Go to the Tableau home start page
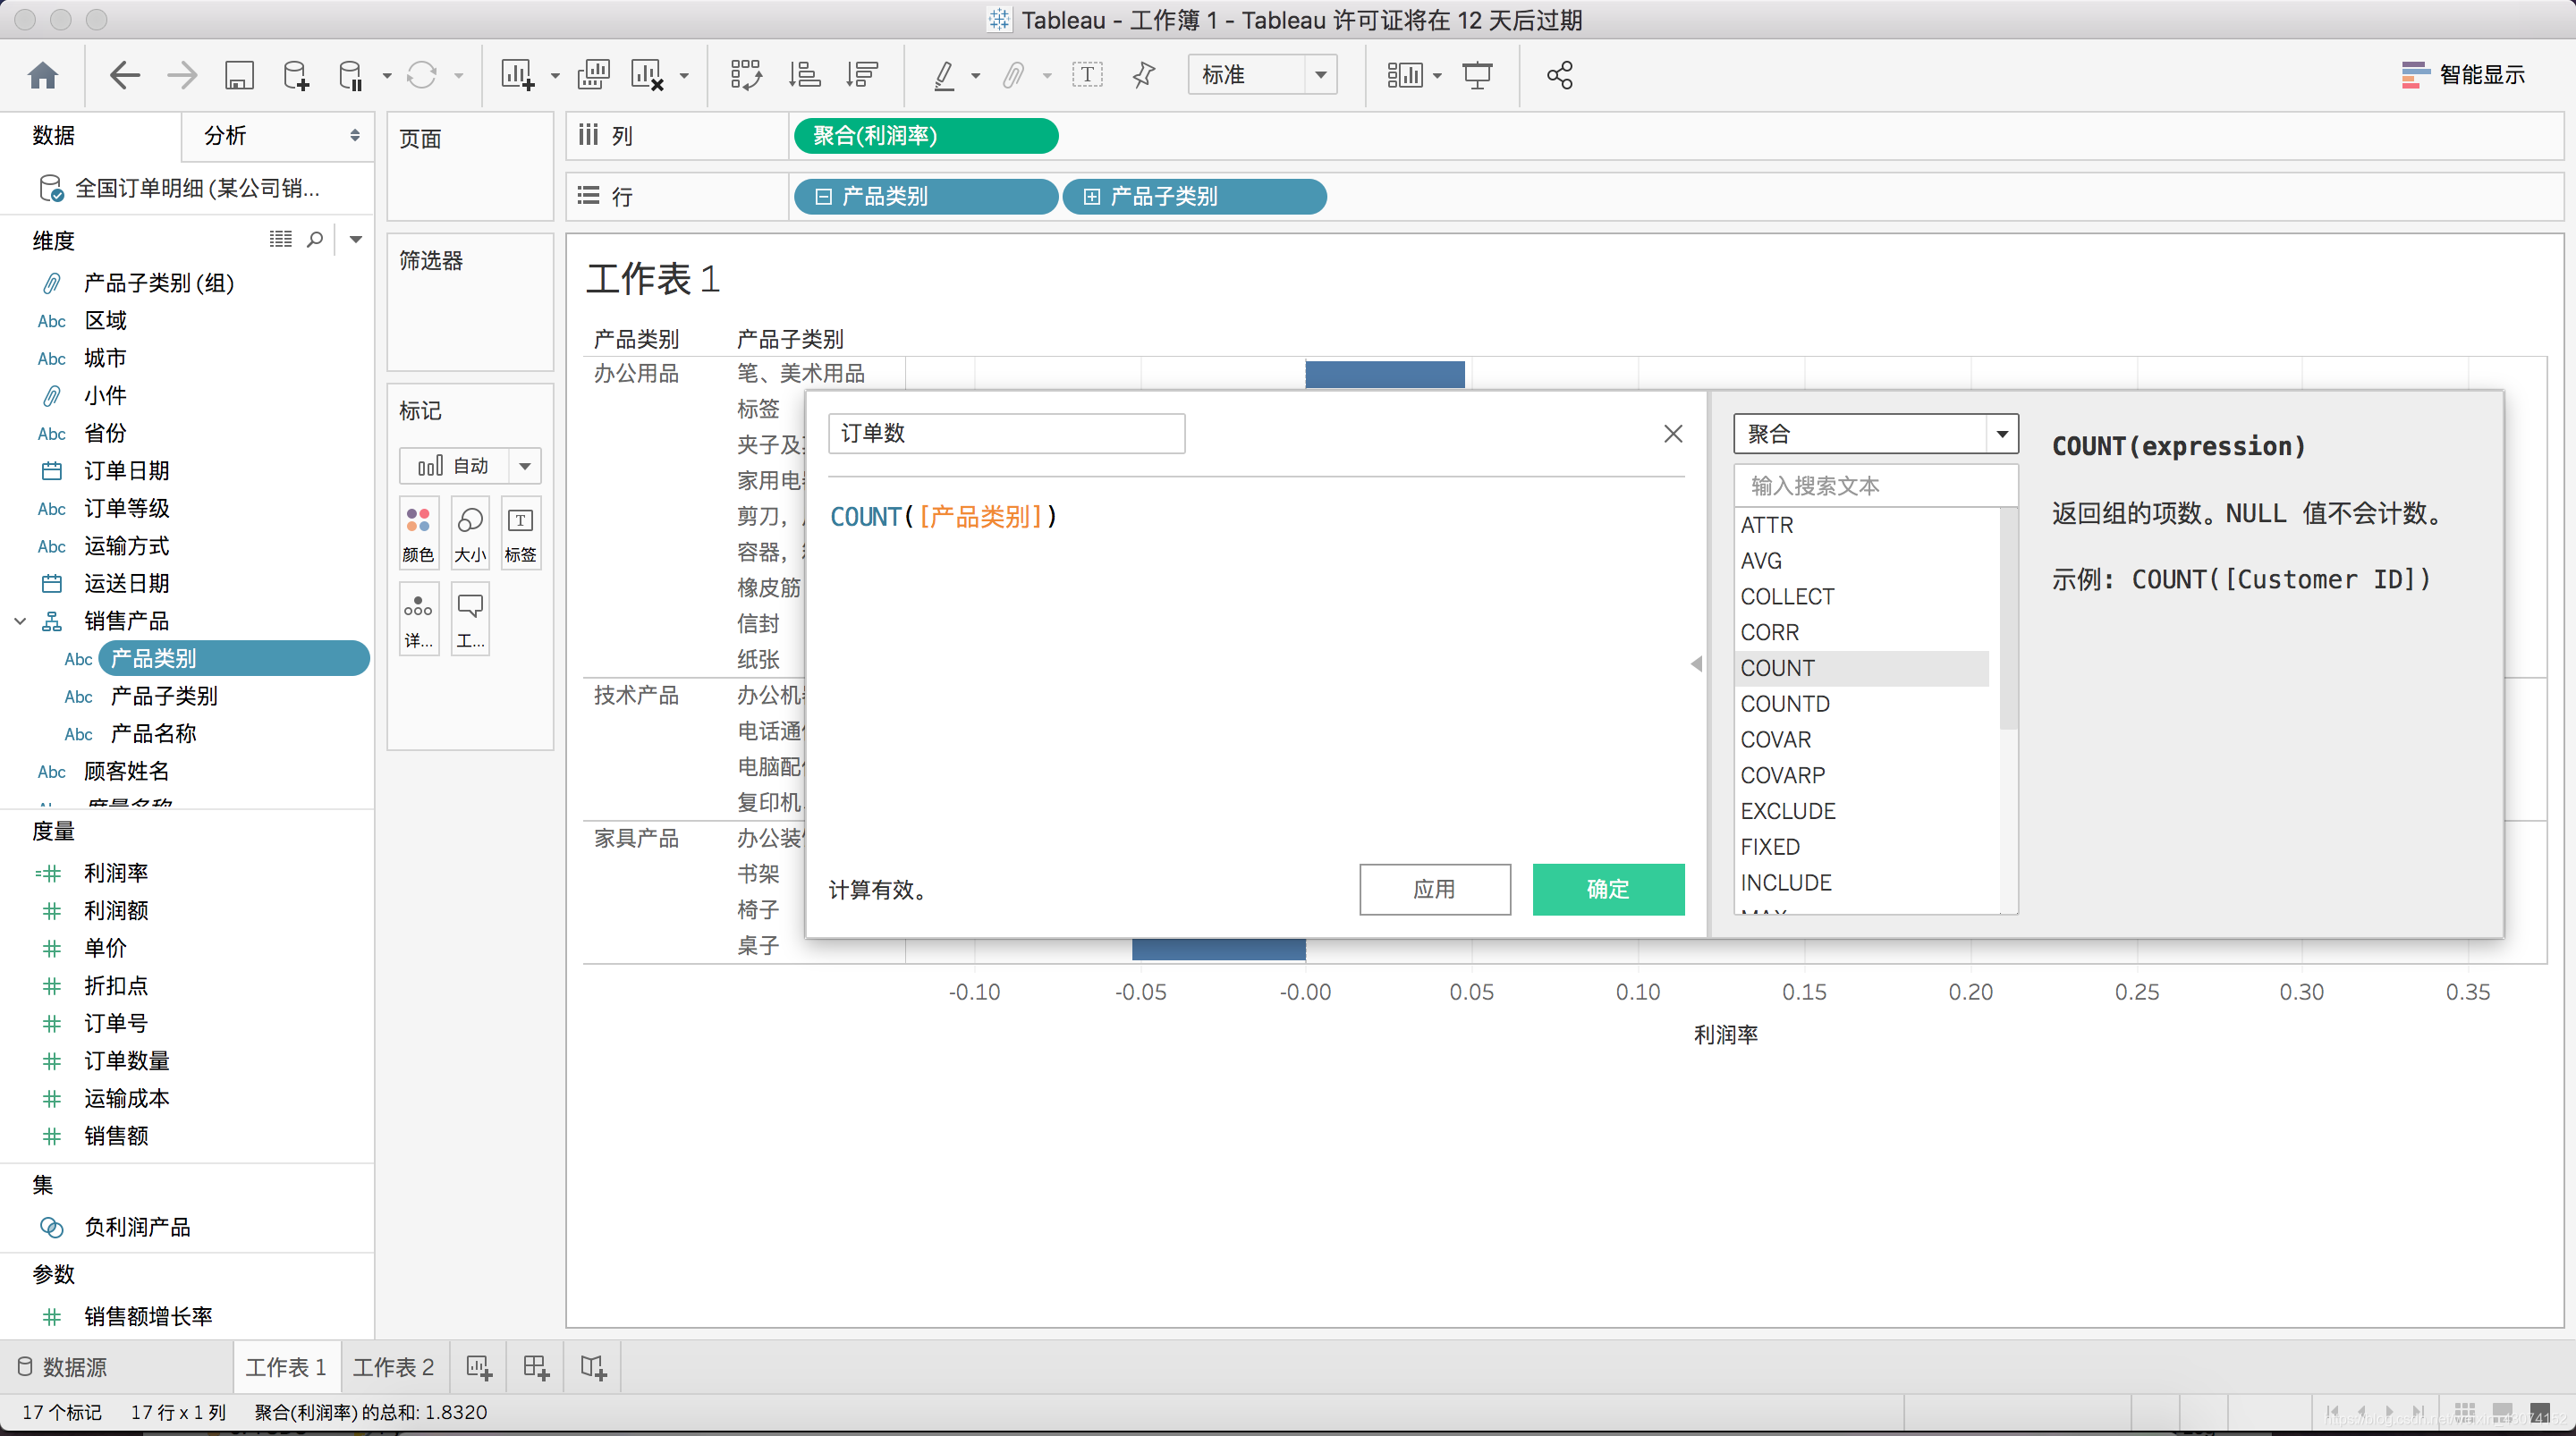This screenshot has height=1436, width=2576. tap(43, 75)
